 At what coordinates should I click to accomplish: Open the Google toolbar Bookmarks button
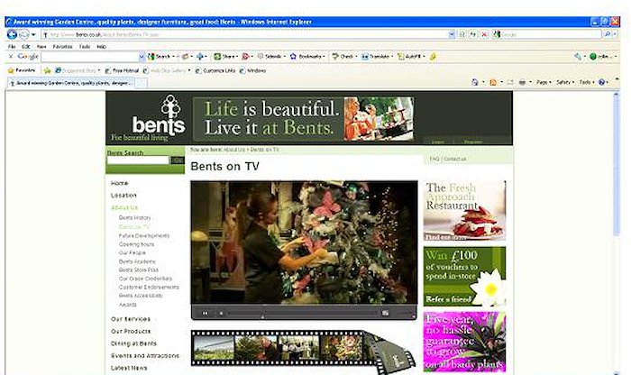point(306,57)
